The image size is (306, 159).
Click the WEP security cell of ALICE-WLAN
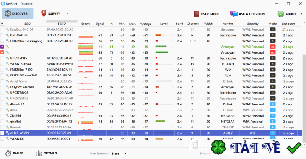(253, 133)
